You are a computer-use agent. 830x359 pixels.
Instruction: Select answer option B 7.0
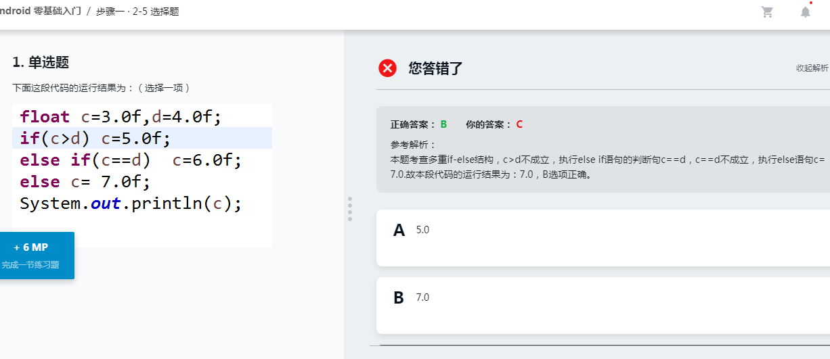pos(603,305)
